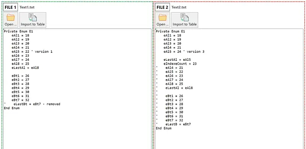Viewport: 306px width, 149px height.
Task: Click 'eAl4 = 21' in FILE 1
Action: [20, 48]
